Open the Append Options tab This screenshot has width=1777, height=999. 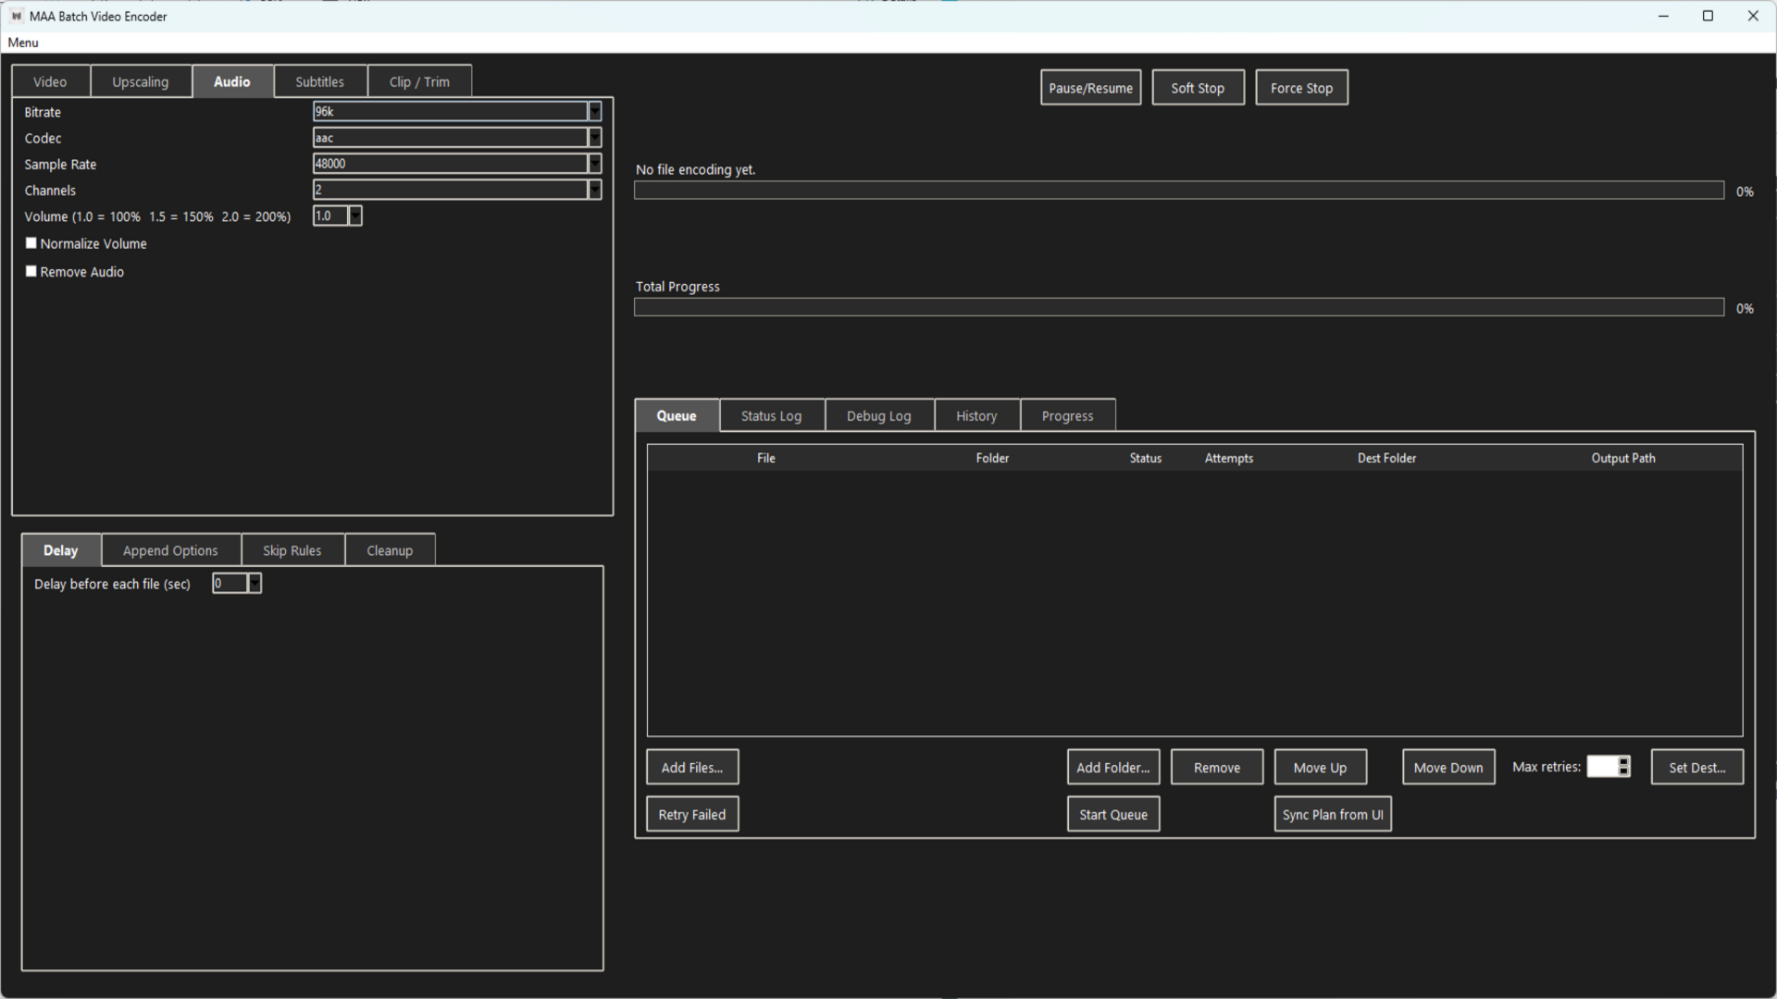click(x=170, y=549)
